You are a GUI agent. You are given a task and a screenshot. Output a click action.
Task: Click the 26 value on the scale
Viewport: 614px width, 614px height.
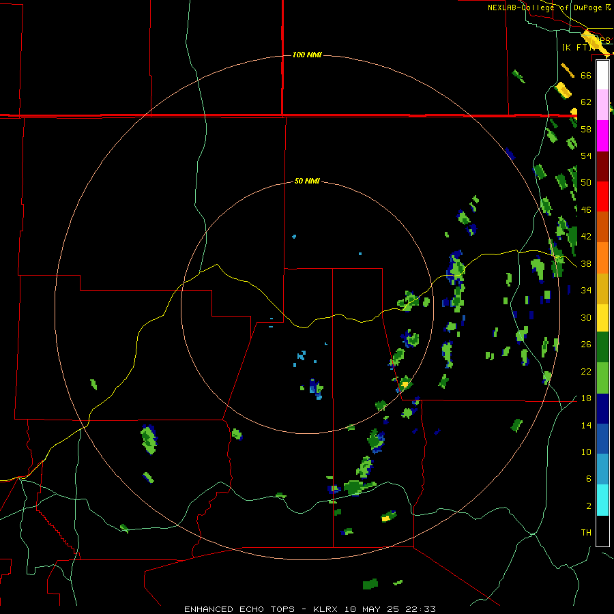pyautogui.click(x=586, y=345)
